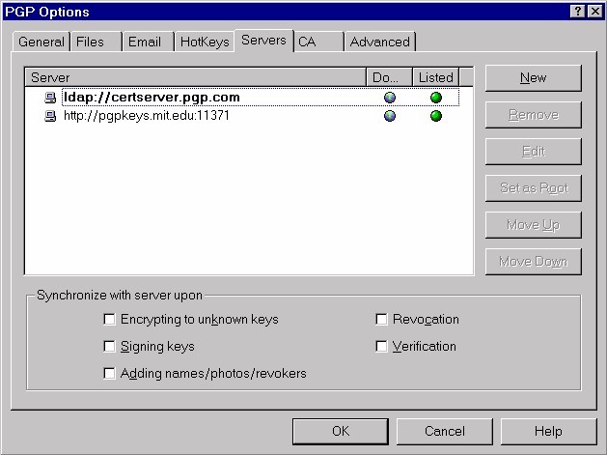Click the Move Up button
Image resolution: width=607 pixels, height=455 pixels.
coord(533,225)
